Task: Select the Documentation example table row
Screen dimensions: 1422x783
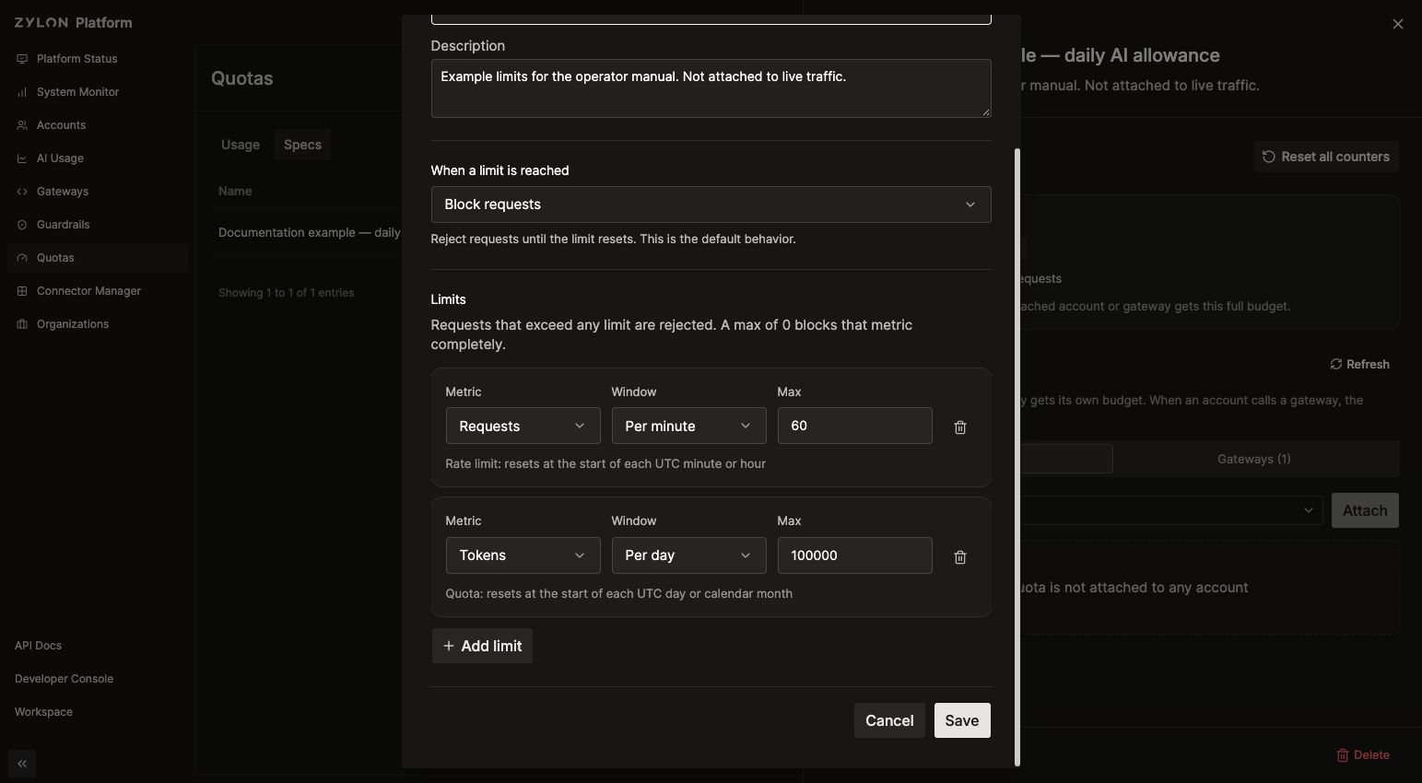Action: (306, 233)
